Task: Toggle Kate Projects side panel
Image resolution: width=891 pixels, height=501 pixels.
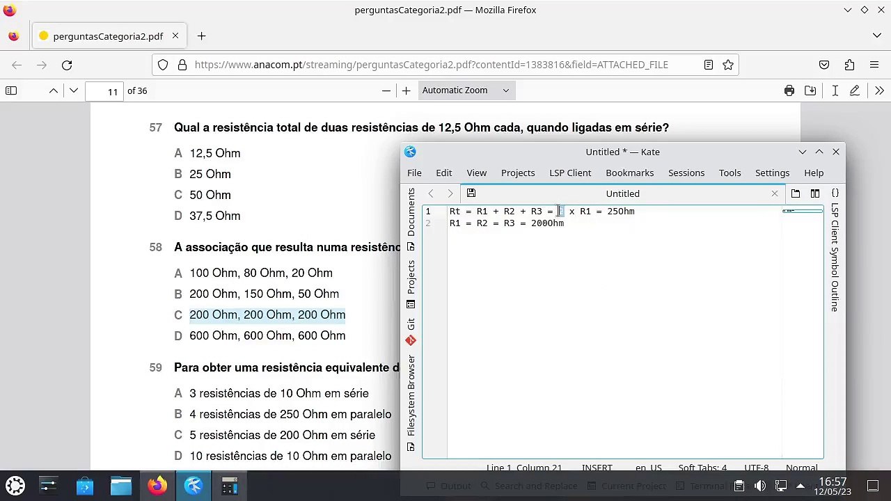Action: [x=411, y=284]
